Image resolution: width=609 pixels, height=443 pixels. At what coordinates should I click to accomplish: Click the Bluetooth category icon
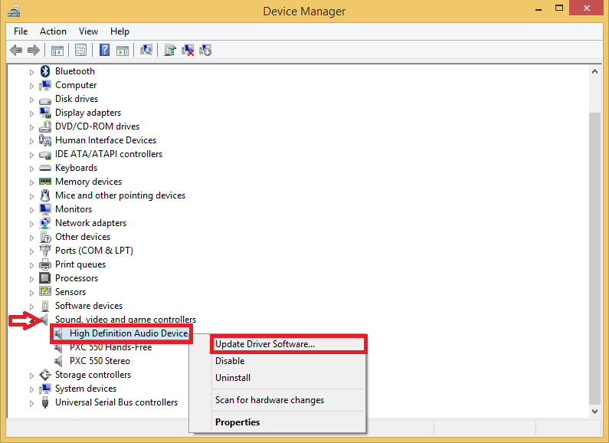tap(45, 71)
